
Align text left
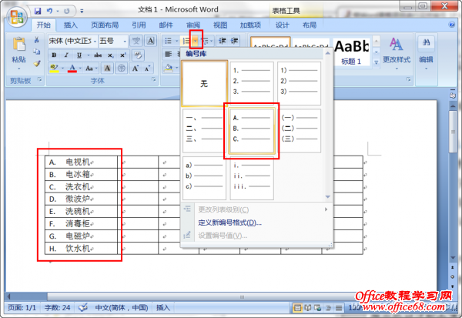pyautogui.click(x=168, y=54)
